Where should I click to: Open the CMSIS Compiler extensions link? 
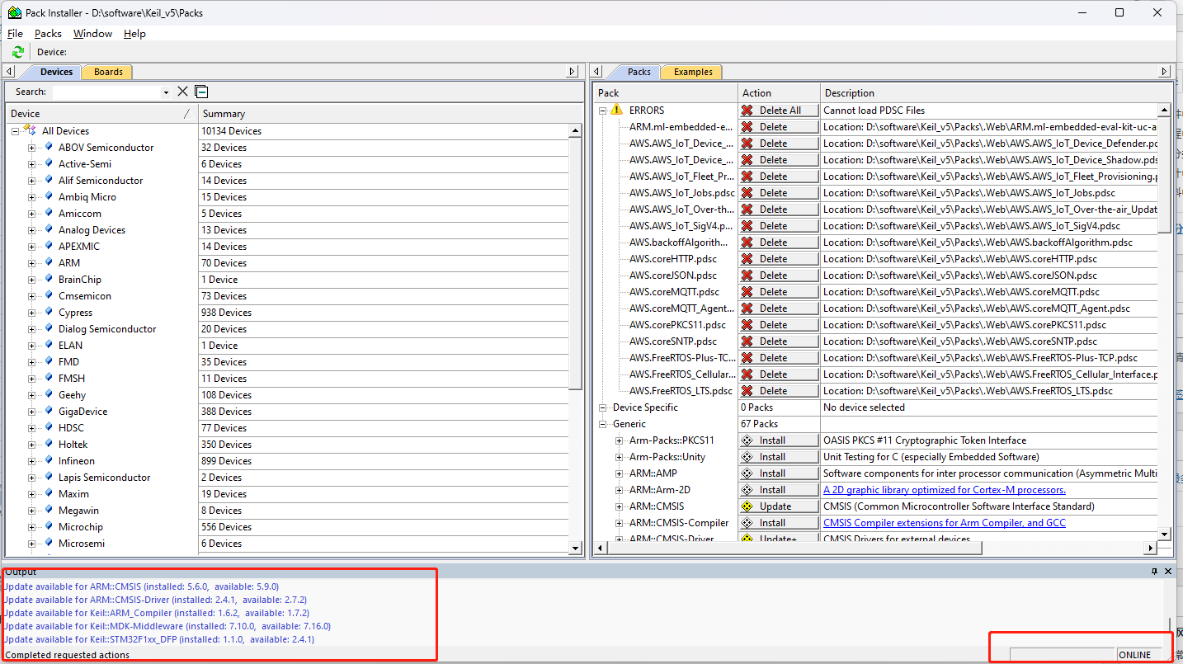pyautogui.click(x=944, y=523)
